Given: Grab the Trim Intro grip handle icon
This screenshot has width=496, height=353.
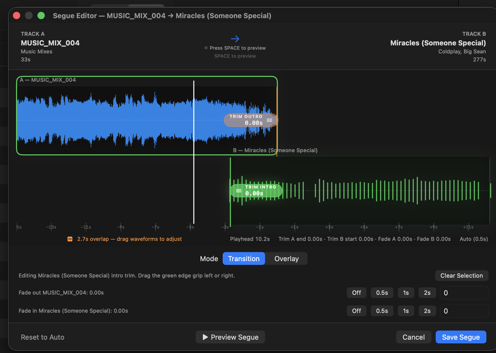Looking at the screenshot, I should pos(239,191).
